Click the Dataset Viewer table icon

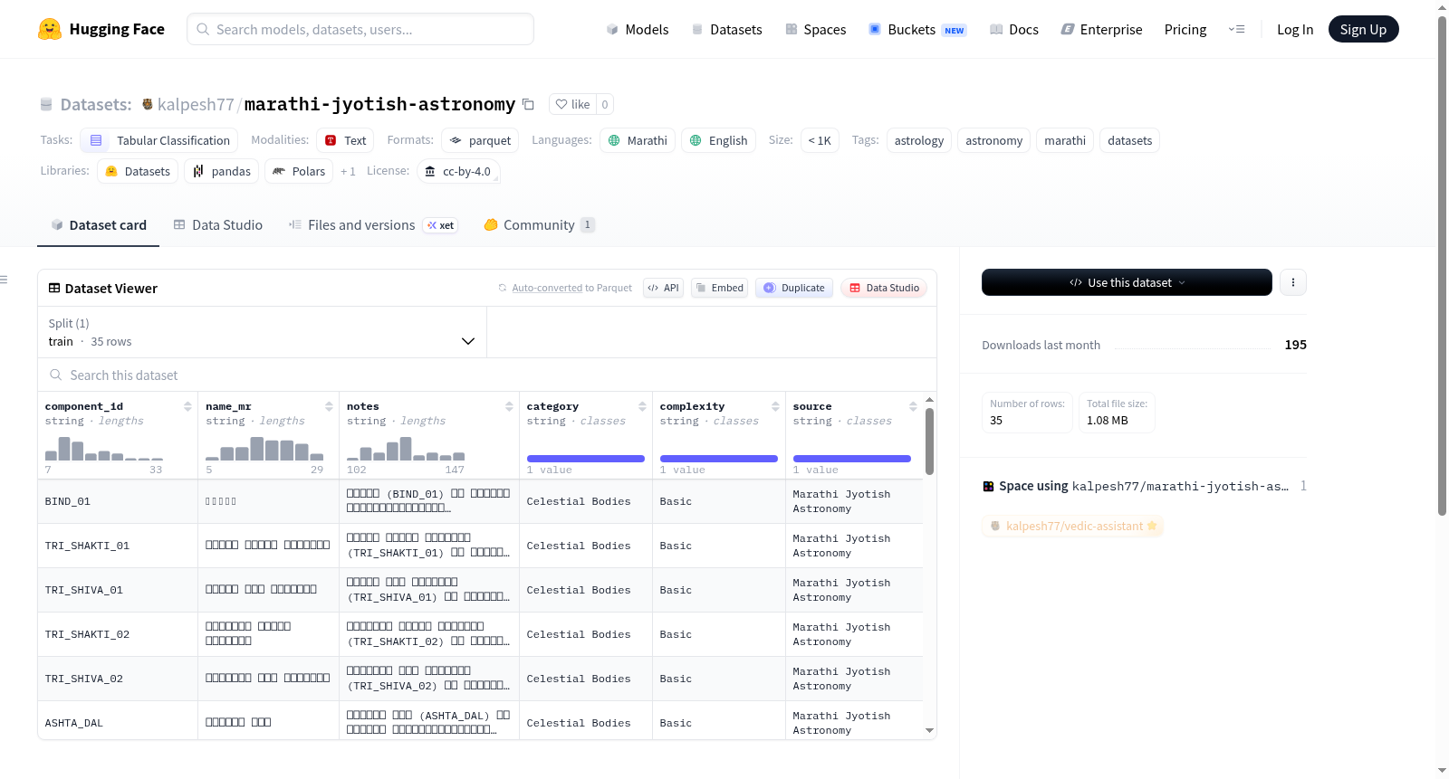54,288
